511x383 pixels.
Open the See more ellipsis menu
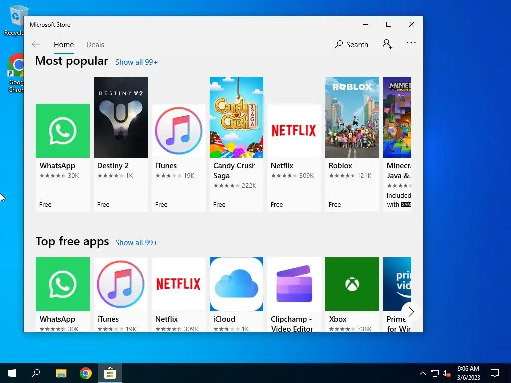(x=411, y=43)
